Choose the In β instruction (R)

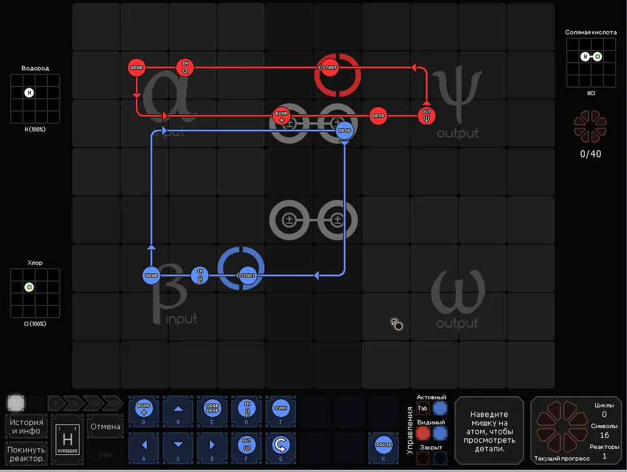click(x=246, y=410)
